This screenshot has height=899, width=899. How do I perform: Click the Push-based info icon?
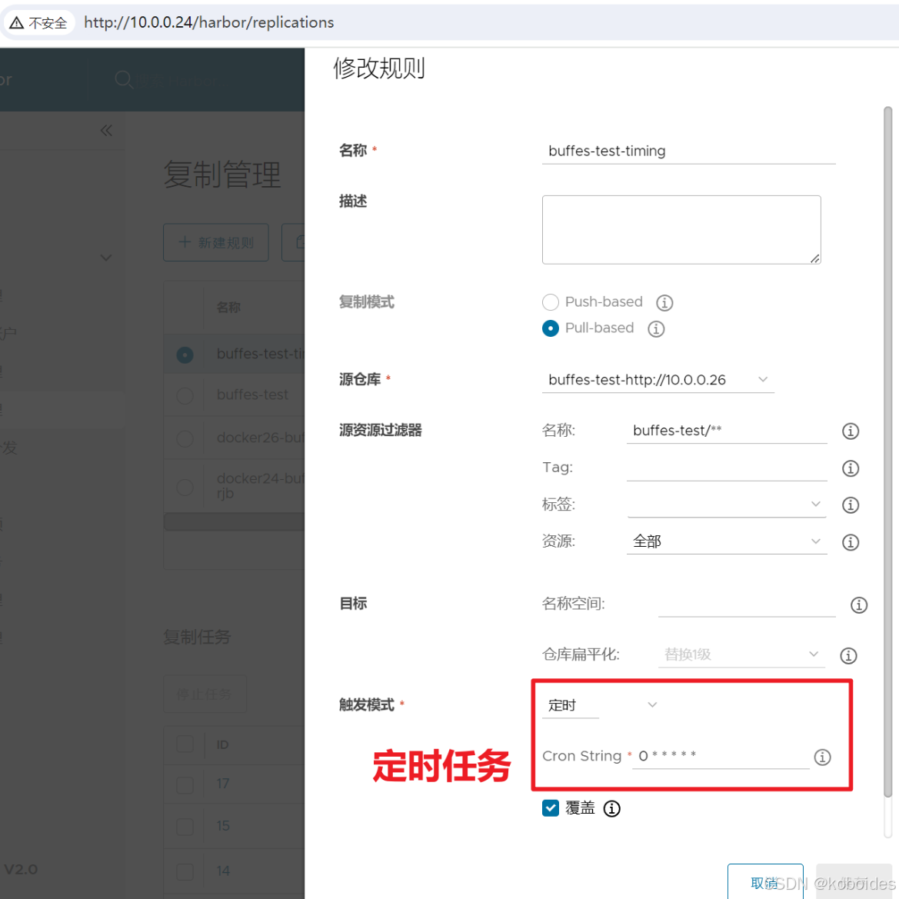click(664, 302)
